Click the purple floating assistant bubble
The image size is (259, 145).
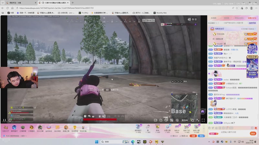coord(203,111)
